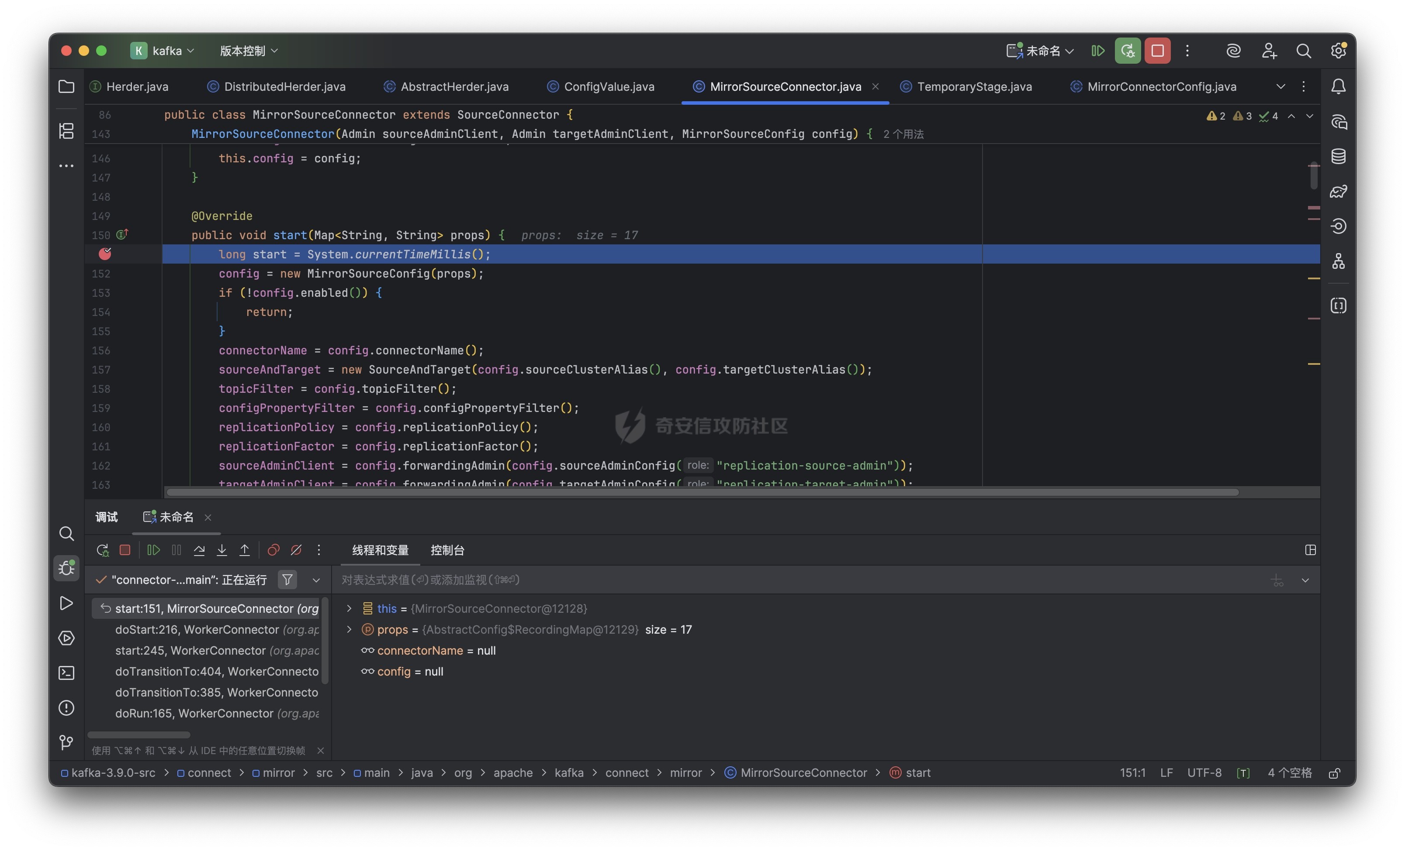This screenshot has height=851, width=1405.
Task: Open IDE settings gear in title bar
Action: click(1338, 51)
